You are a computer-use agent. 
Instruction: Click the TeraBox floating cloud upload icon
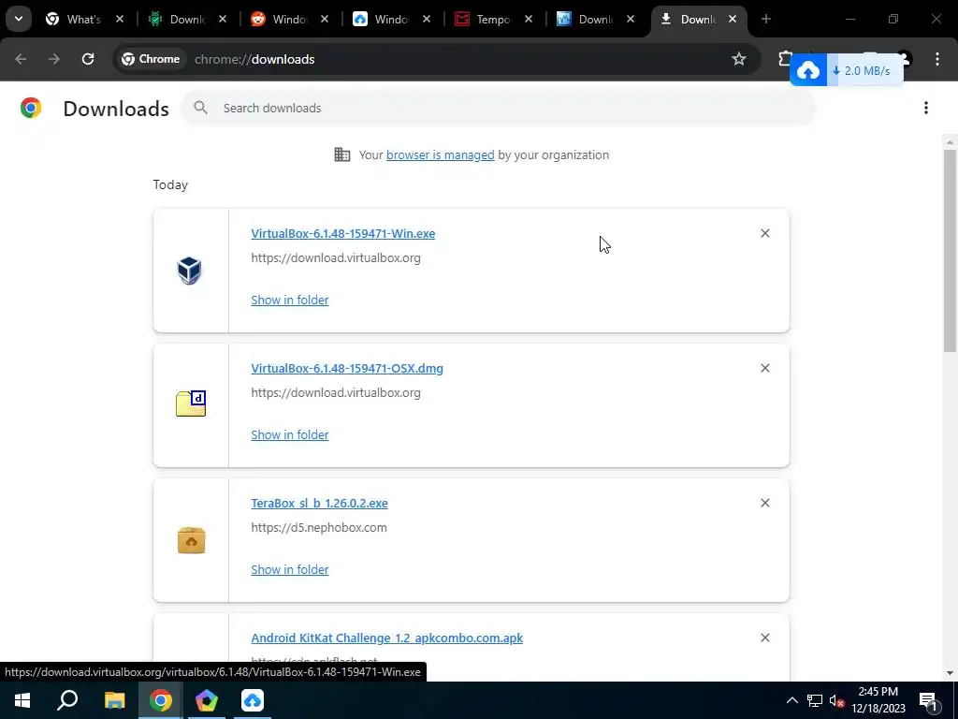[808, 71]
